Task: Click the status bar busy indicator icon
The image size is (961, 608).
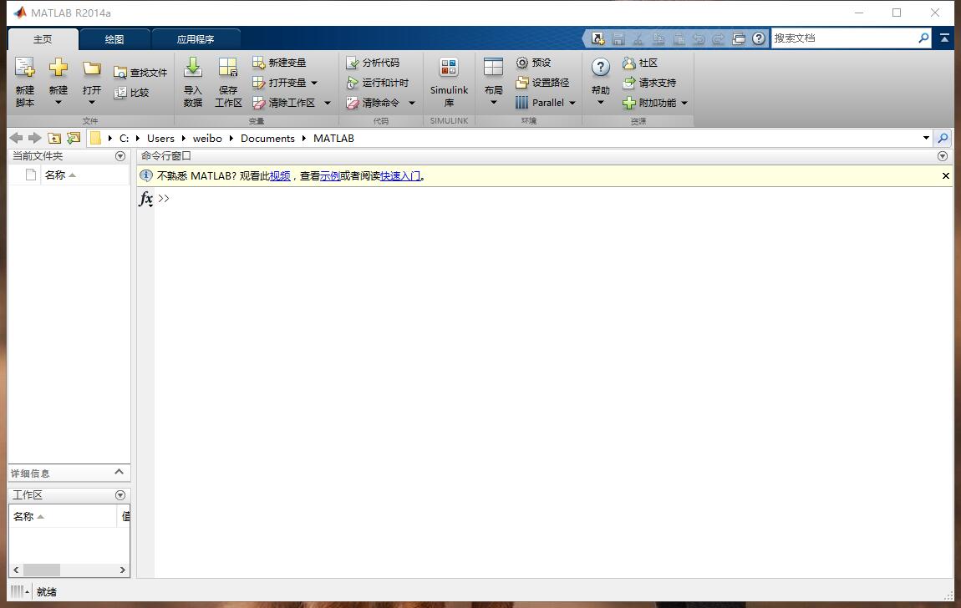Action: tap(18, 591)
